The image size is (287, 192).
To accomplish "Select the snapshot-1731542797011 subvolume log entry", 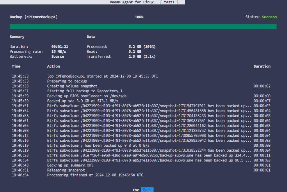I will pos(149,106).
